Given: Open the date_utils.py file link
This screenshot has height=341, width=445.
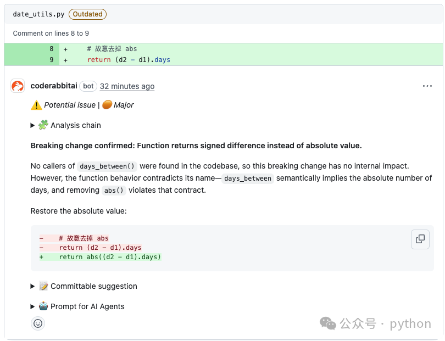Looking at the screenshot, I should [38, 14].
